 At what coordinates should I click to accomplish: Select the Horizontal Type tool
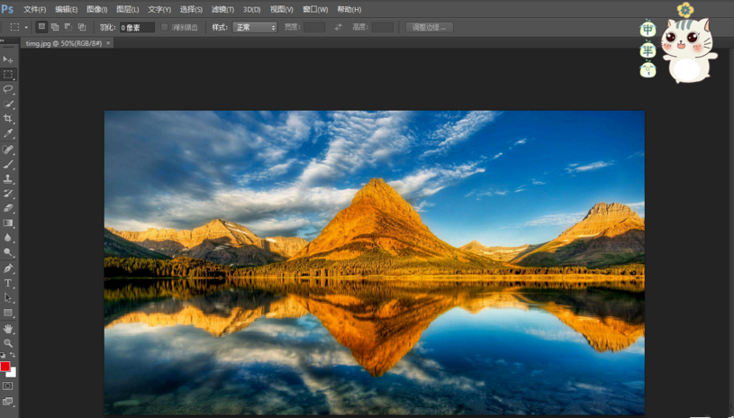pos(8,283)
